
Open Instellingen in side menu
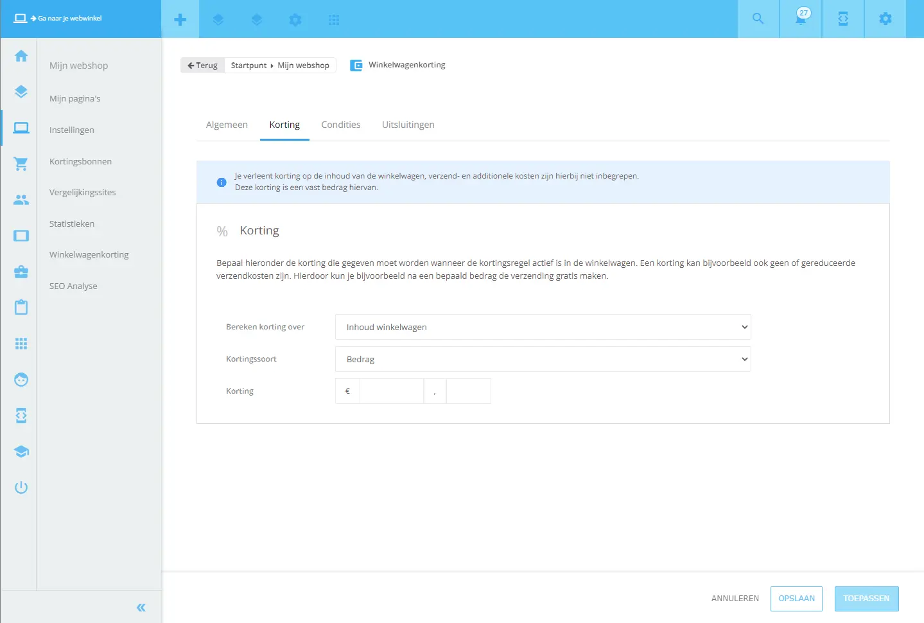[72, 130]
